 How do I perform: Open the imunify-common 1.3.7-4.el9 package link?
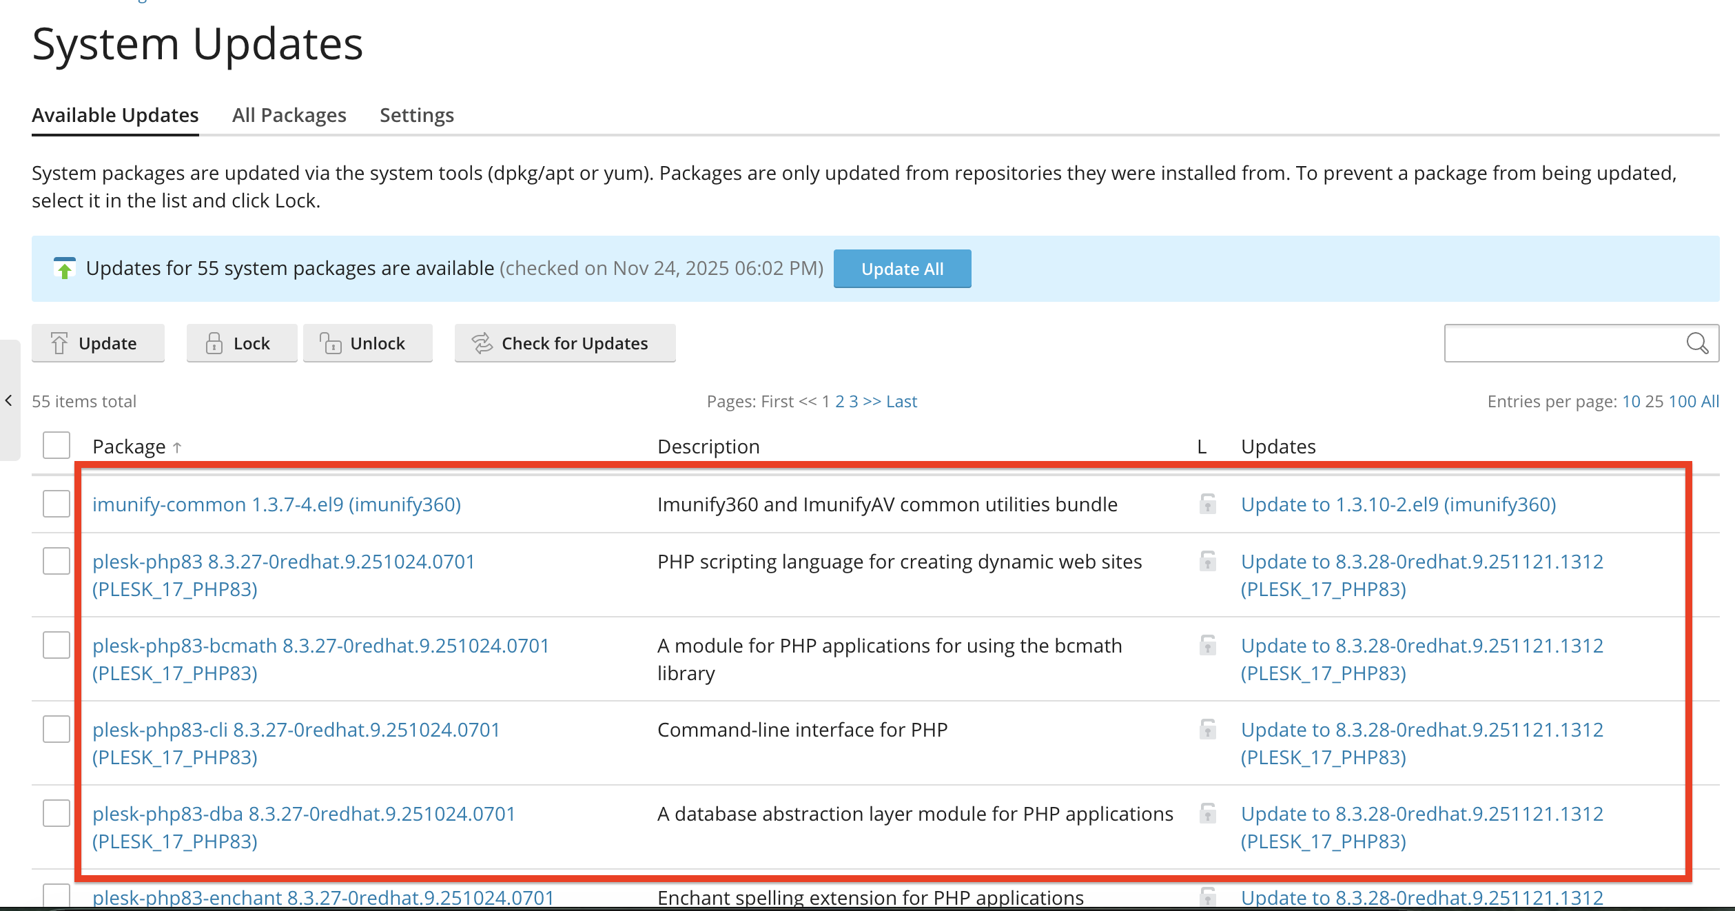(276, 504)
